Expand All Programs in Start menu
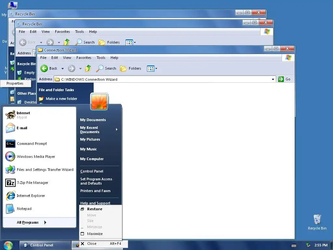 pos(32,222)
